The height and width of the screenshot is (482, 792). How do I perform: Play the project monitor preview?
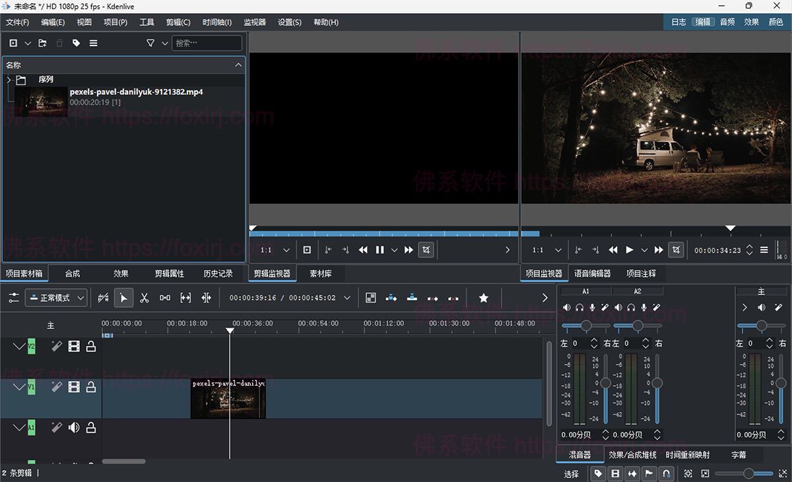click(x=629, y=250)
